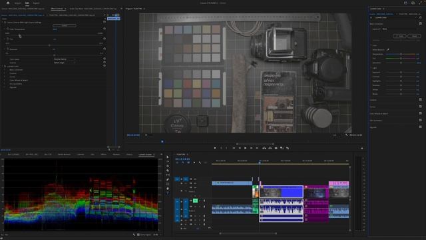Toggle Creative section checkbox in Lumetri Color
Screen dimensions: 426x240
[x=420, y=100]
